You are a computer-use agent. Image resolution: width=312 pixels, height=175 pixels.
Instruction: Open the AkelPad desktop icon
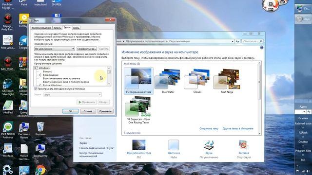pos(8,107)
